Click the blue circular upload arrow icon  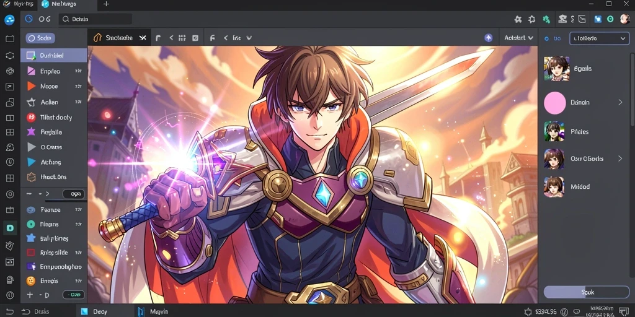pos(489,38)
